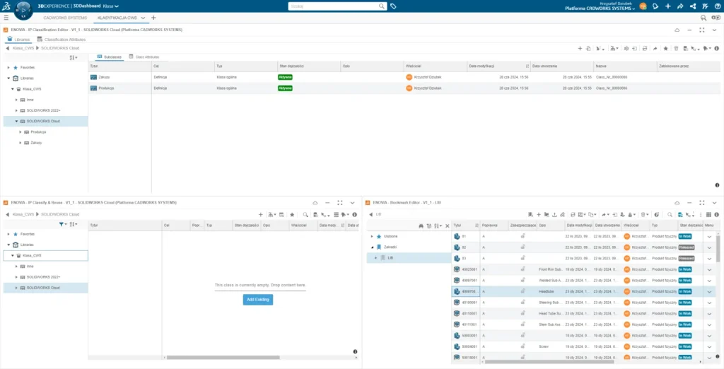
Task: Click the plus icon in Bookmark Editor toolbar
Action: coord(538,215)
